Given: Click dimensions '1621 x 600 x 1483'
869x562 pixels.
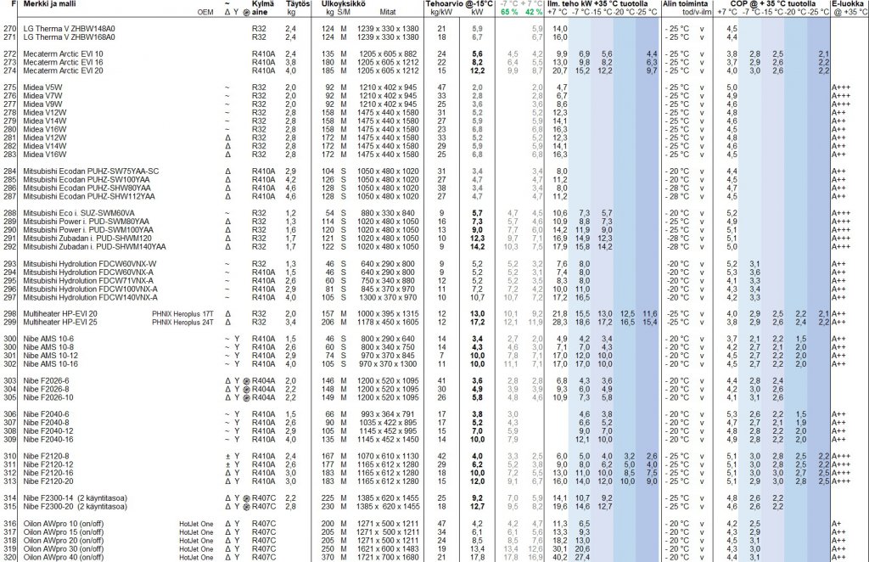Looking at the screenshot, I should (x=388, y=548).
